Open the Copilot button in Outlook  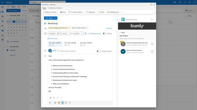pos(189,11)
